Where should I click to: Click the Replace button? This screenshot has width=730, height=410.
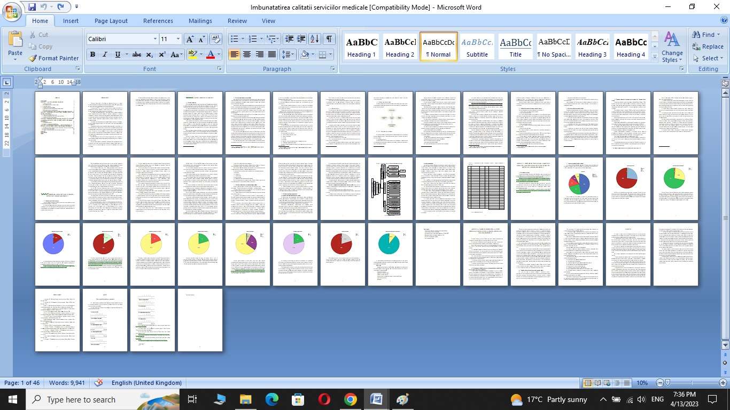click(707, 46)
